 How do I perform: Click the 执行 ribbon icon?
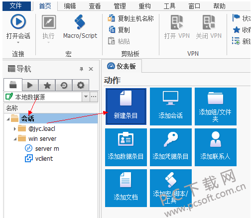tap(49, 22)
